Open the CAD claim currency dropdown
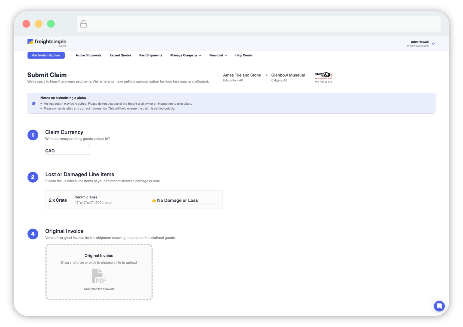The height and width of the screenshot is (327, 463). (67, 151)
